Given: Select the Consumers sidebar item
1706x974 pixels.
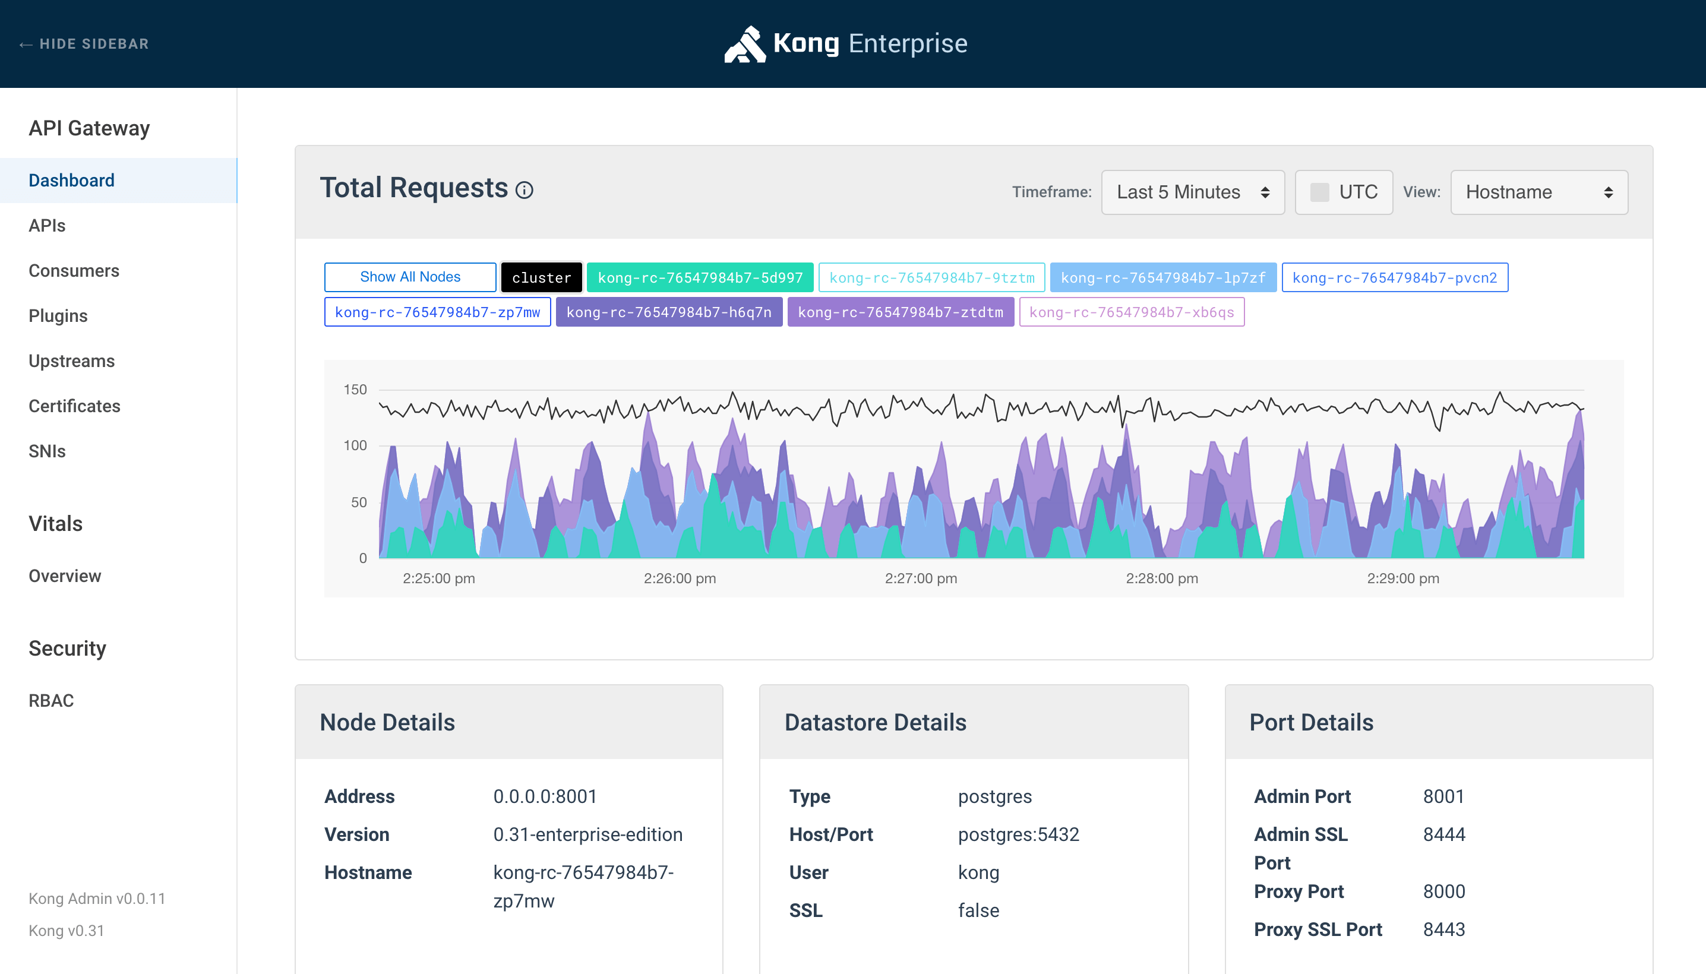Looking at the screenshot, I should pos(74,270).
